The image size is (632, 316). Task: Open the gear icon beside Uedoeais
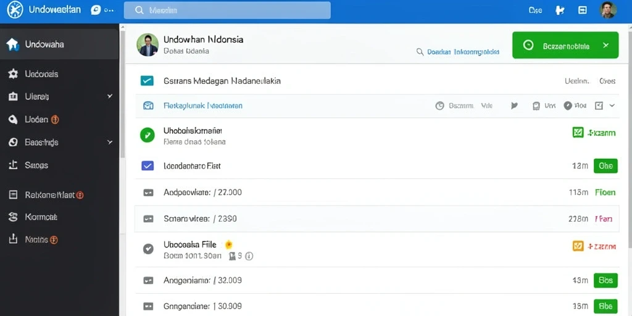pos(13,74)
